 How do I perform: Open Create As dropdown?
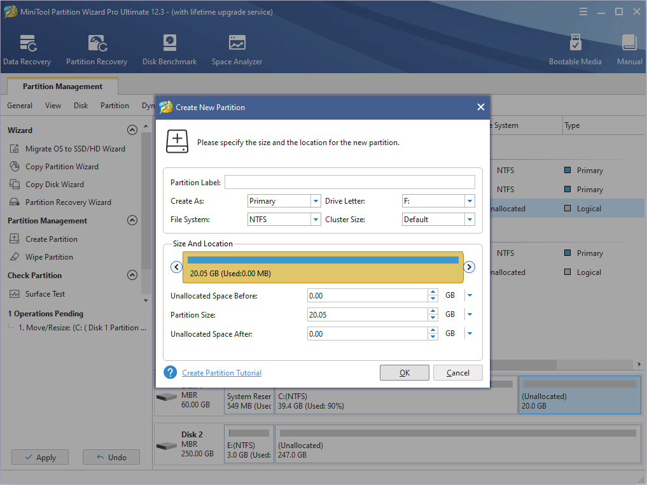point(316,201)
